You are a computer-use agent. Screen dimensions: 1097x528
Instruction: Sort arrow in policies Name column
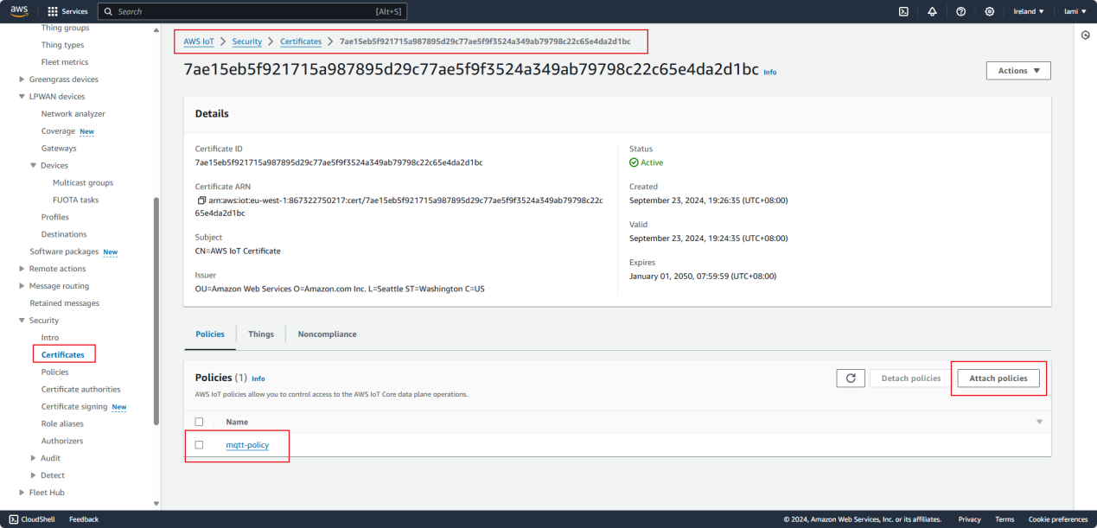click(x=1039, y=422)
